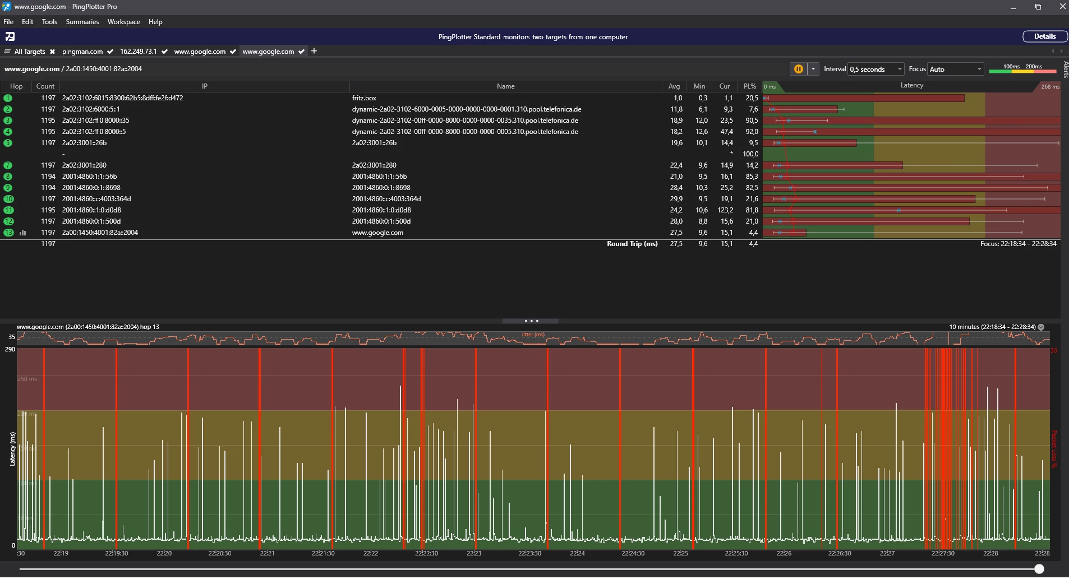Pause the trace with the orange pause button
This screenshot has width=1069, height=579.
coord(798,69)
